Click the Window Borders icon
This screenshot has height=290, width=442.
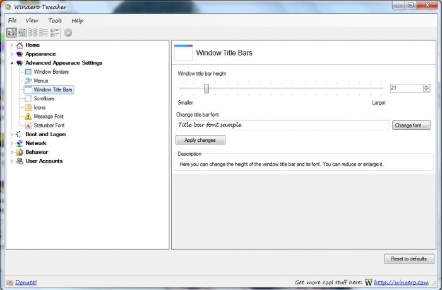pos(28,72)
